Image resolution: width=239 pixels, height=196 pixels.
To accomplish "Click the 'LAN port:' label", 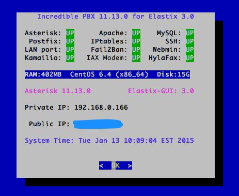I will coord(43,50).
